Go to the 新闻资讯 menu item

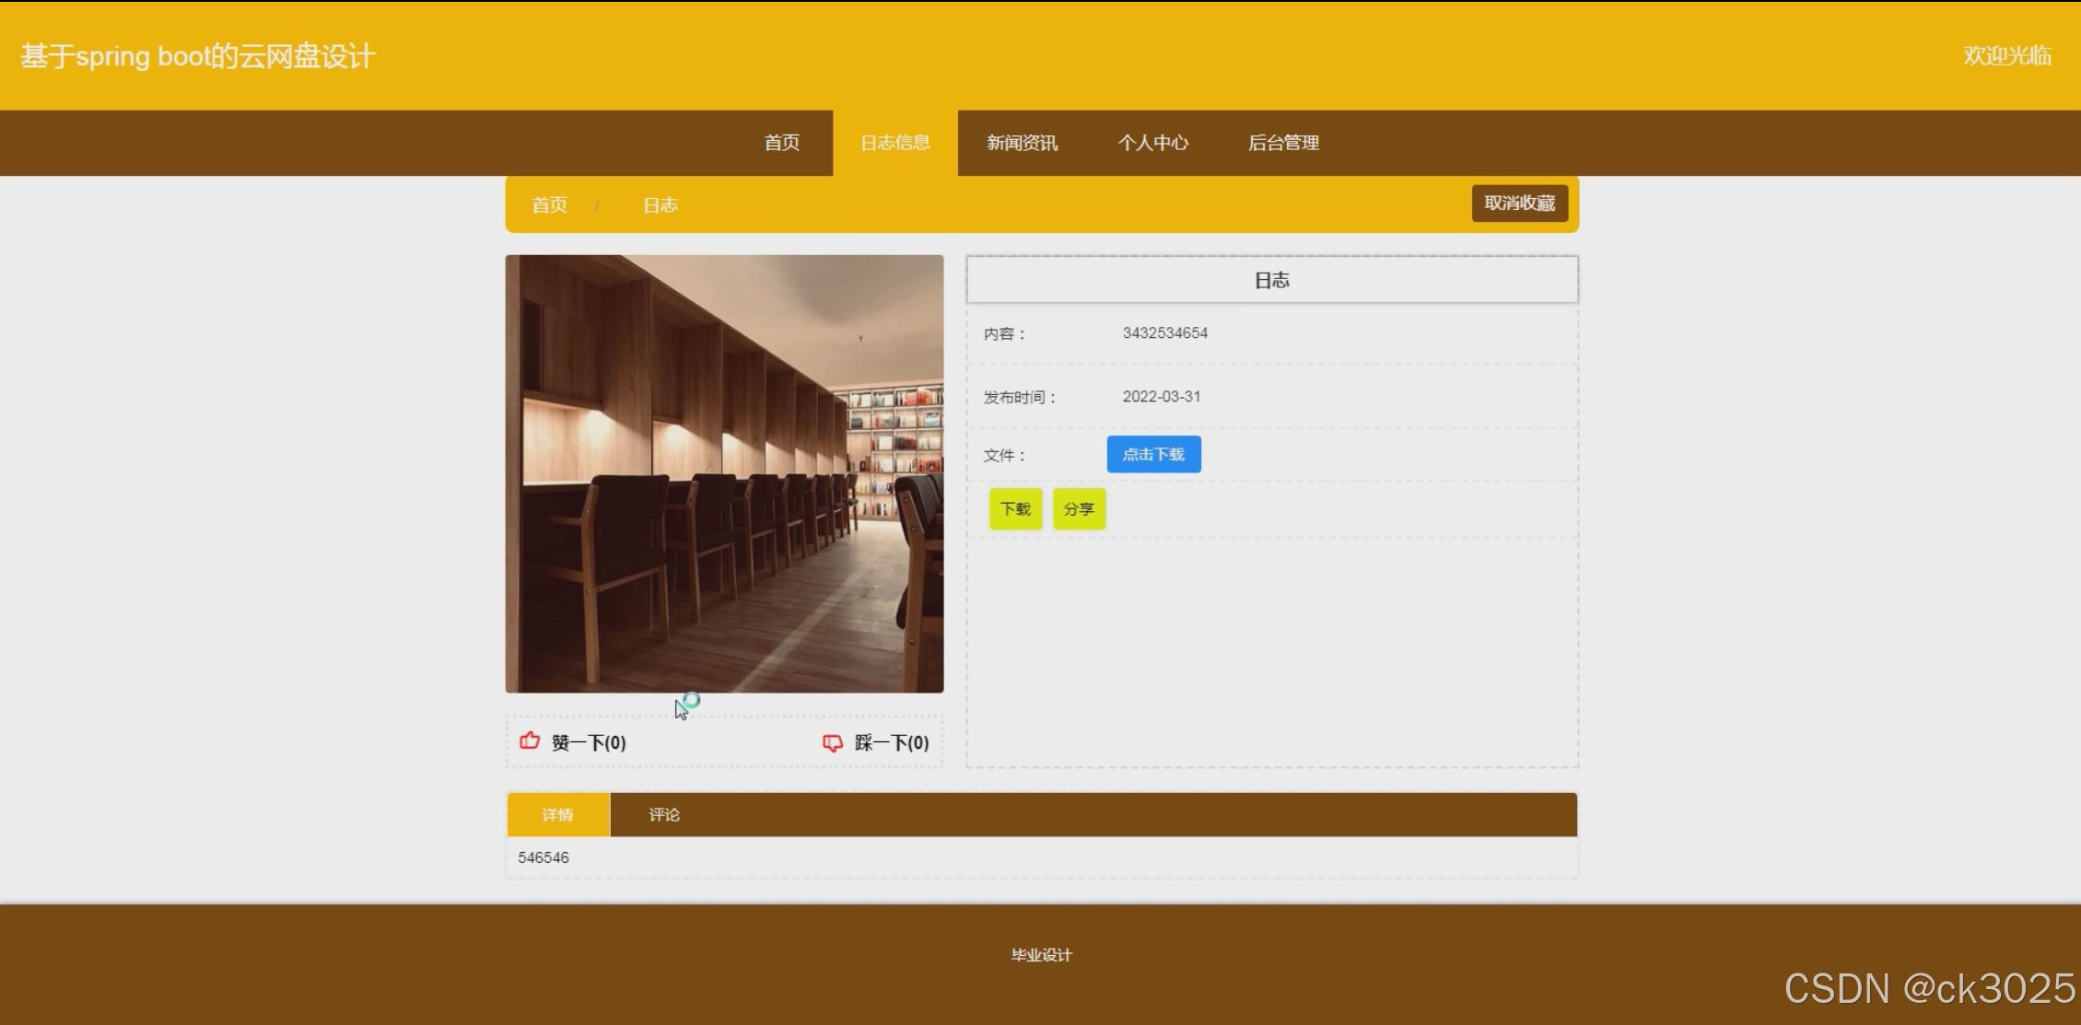1022,143
